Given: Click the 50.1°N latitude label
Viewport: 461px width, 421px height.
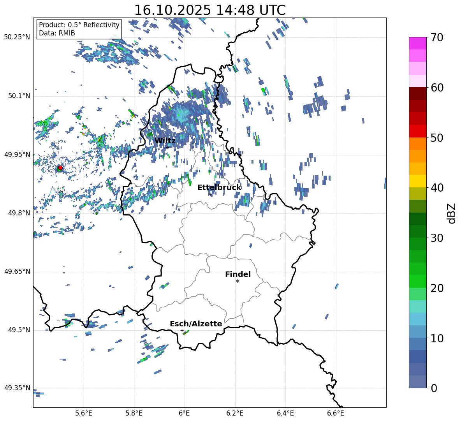Looking at the screenshot, I should 19,96.
